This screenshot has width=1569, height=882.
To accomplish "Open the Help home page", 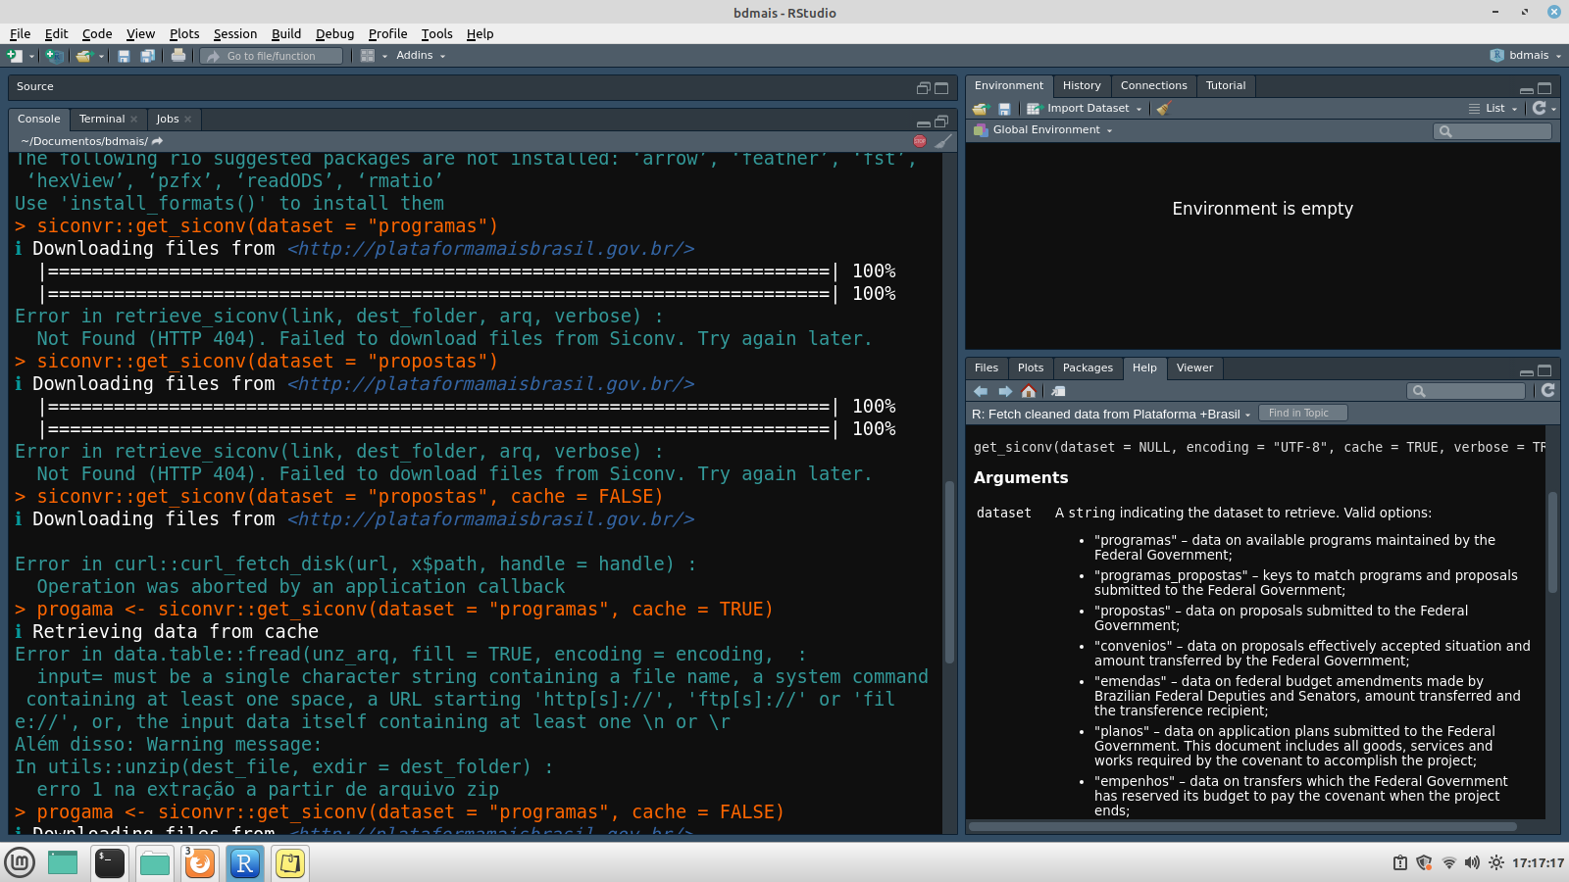I will (x=1029, y=391).
